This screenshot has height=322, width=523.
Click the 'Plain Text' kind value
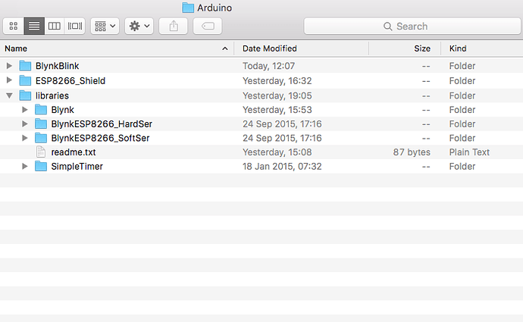click(x=469, y=152)
